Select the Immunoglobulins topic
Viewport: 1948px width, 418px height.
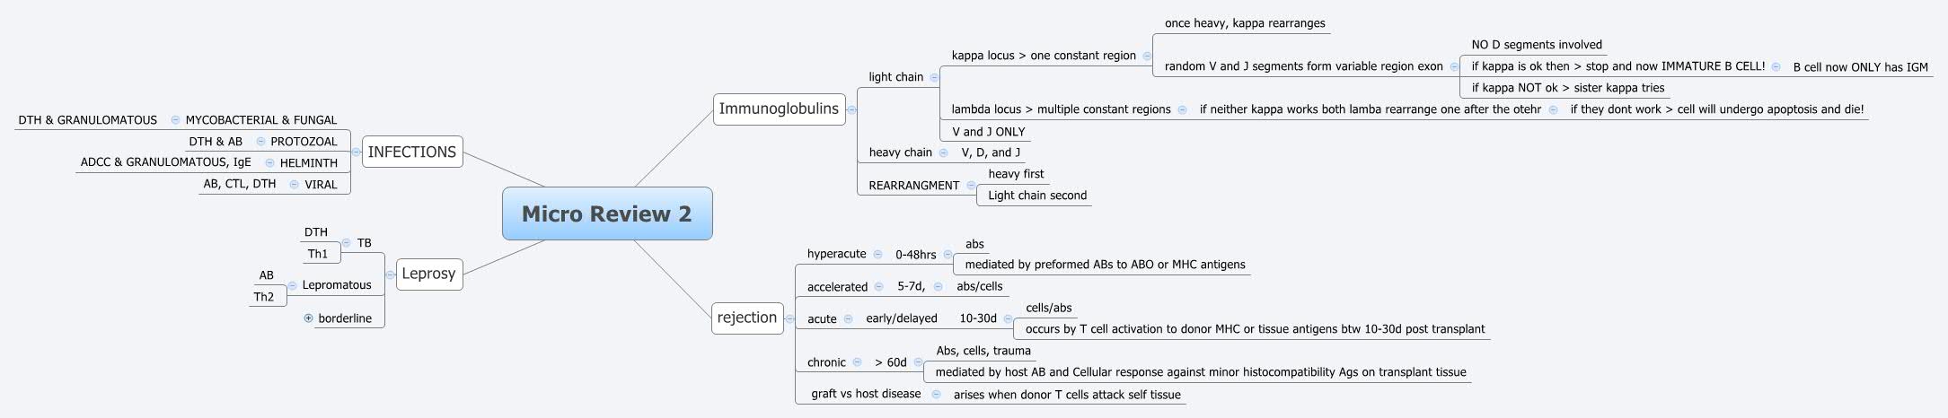(x=779, y=109)
